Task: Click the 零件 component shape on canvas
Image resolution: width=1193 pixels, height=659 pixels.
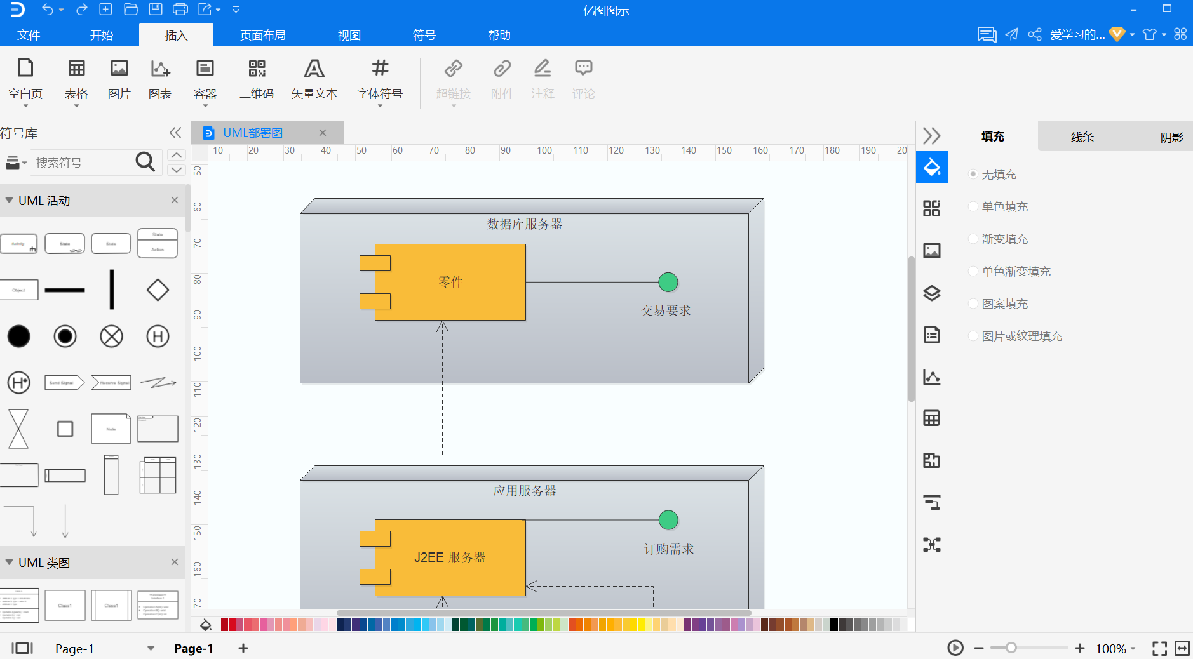Action: (x=450, y=282)
